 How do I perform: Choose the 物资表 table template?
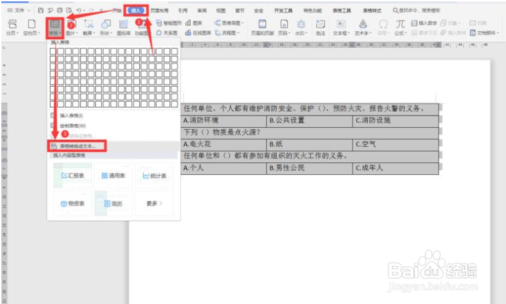tap(73, 204)
